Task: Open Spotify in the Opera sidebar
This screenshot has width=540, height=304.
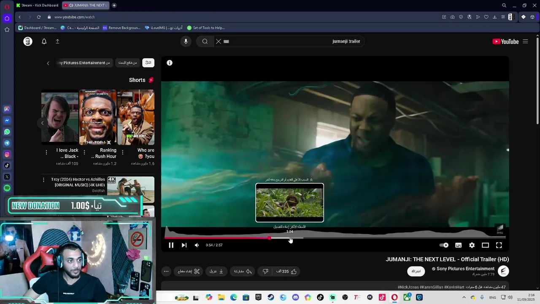Action: click(7, 188)
